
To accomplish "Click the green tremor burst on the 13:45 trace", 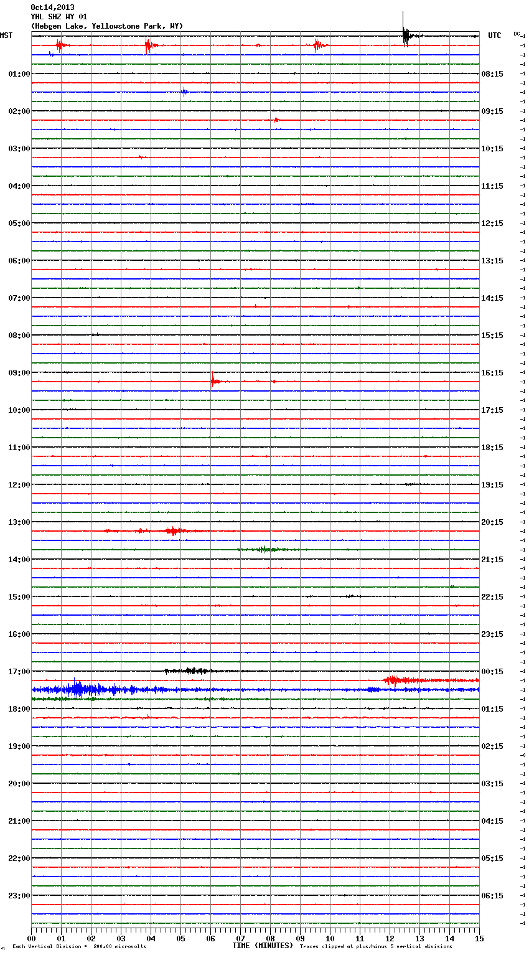I will click(x=263, y=549).
